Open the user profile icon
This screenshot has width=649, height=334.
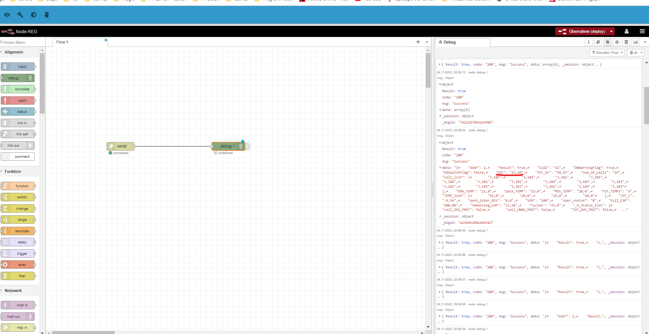click(x=626, y=31)
